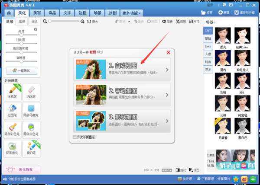Click the 清晰度 sharpness slider
260x185 pixels.
coord(21,61)
